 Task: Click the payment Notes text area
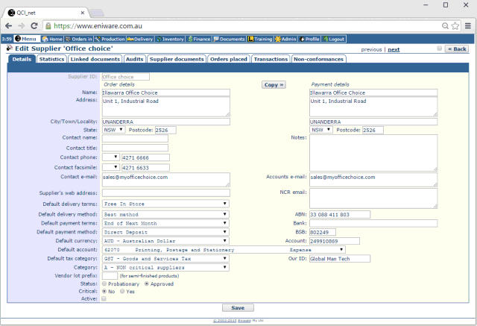pos(373,153)
